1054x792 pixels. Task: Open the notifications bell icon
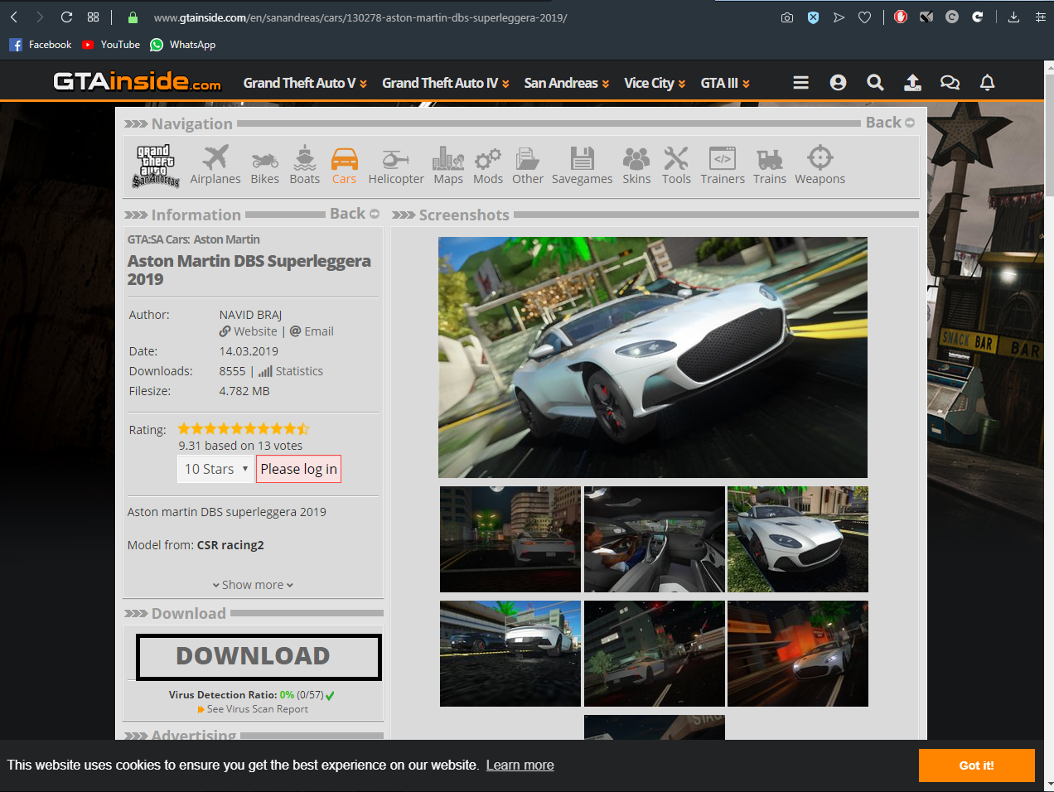point(987,83)
